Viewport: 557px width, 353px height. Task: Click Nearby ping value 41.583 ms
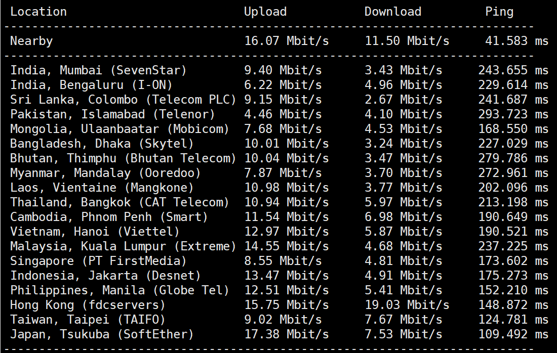point(516,41)
